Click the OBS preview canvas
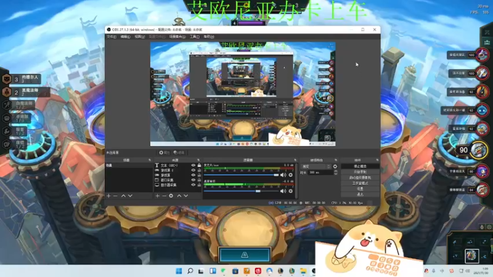Image resolution: width=493 pixels, height=277 pixels. coord(243,94)
